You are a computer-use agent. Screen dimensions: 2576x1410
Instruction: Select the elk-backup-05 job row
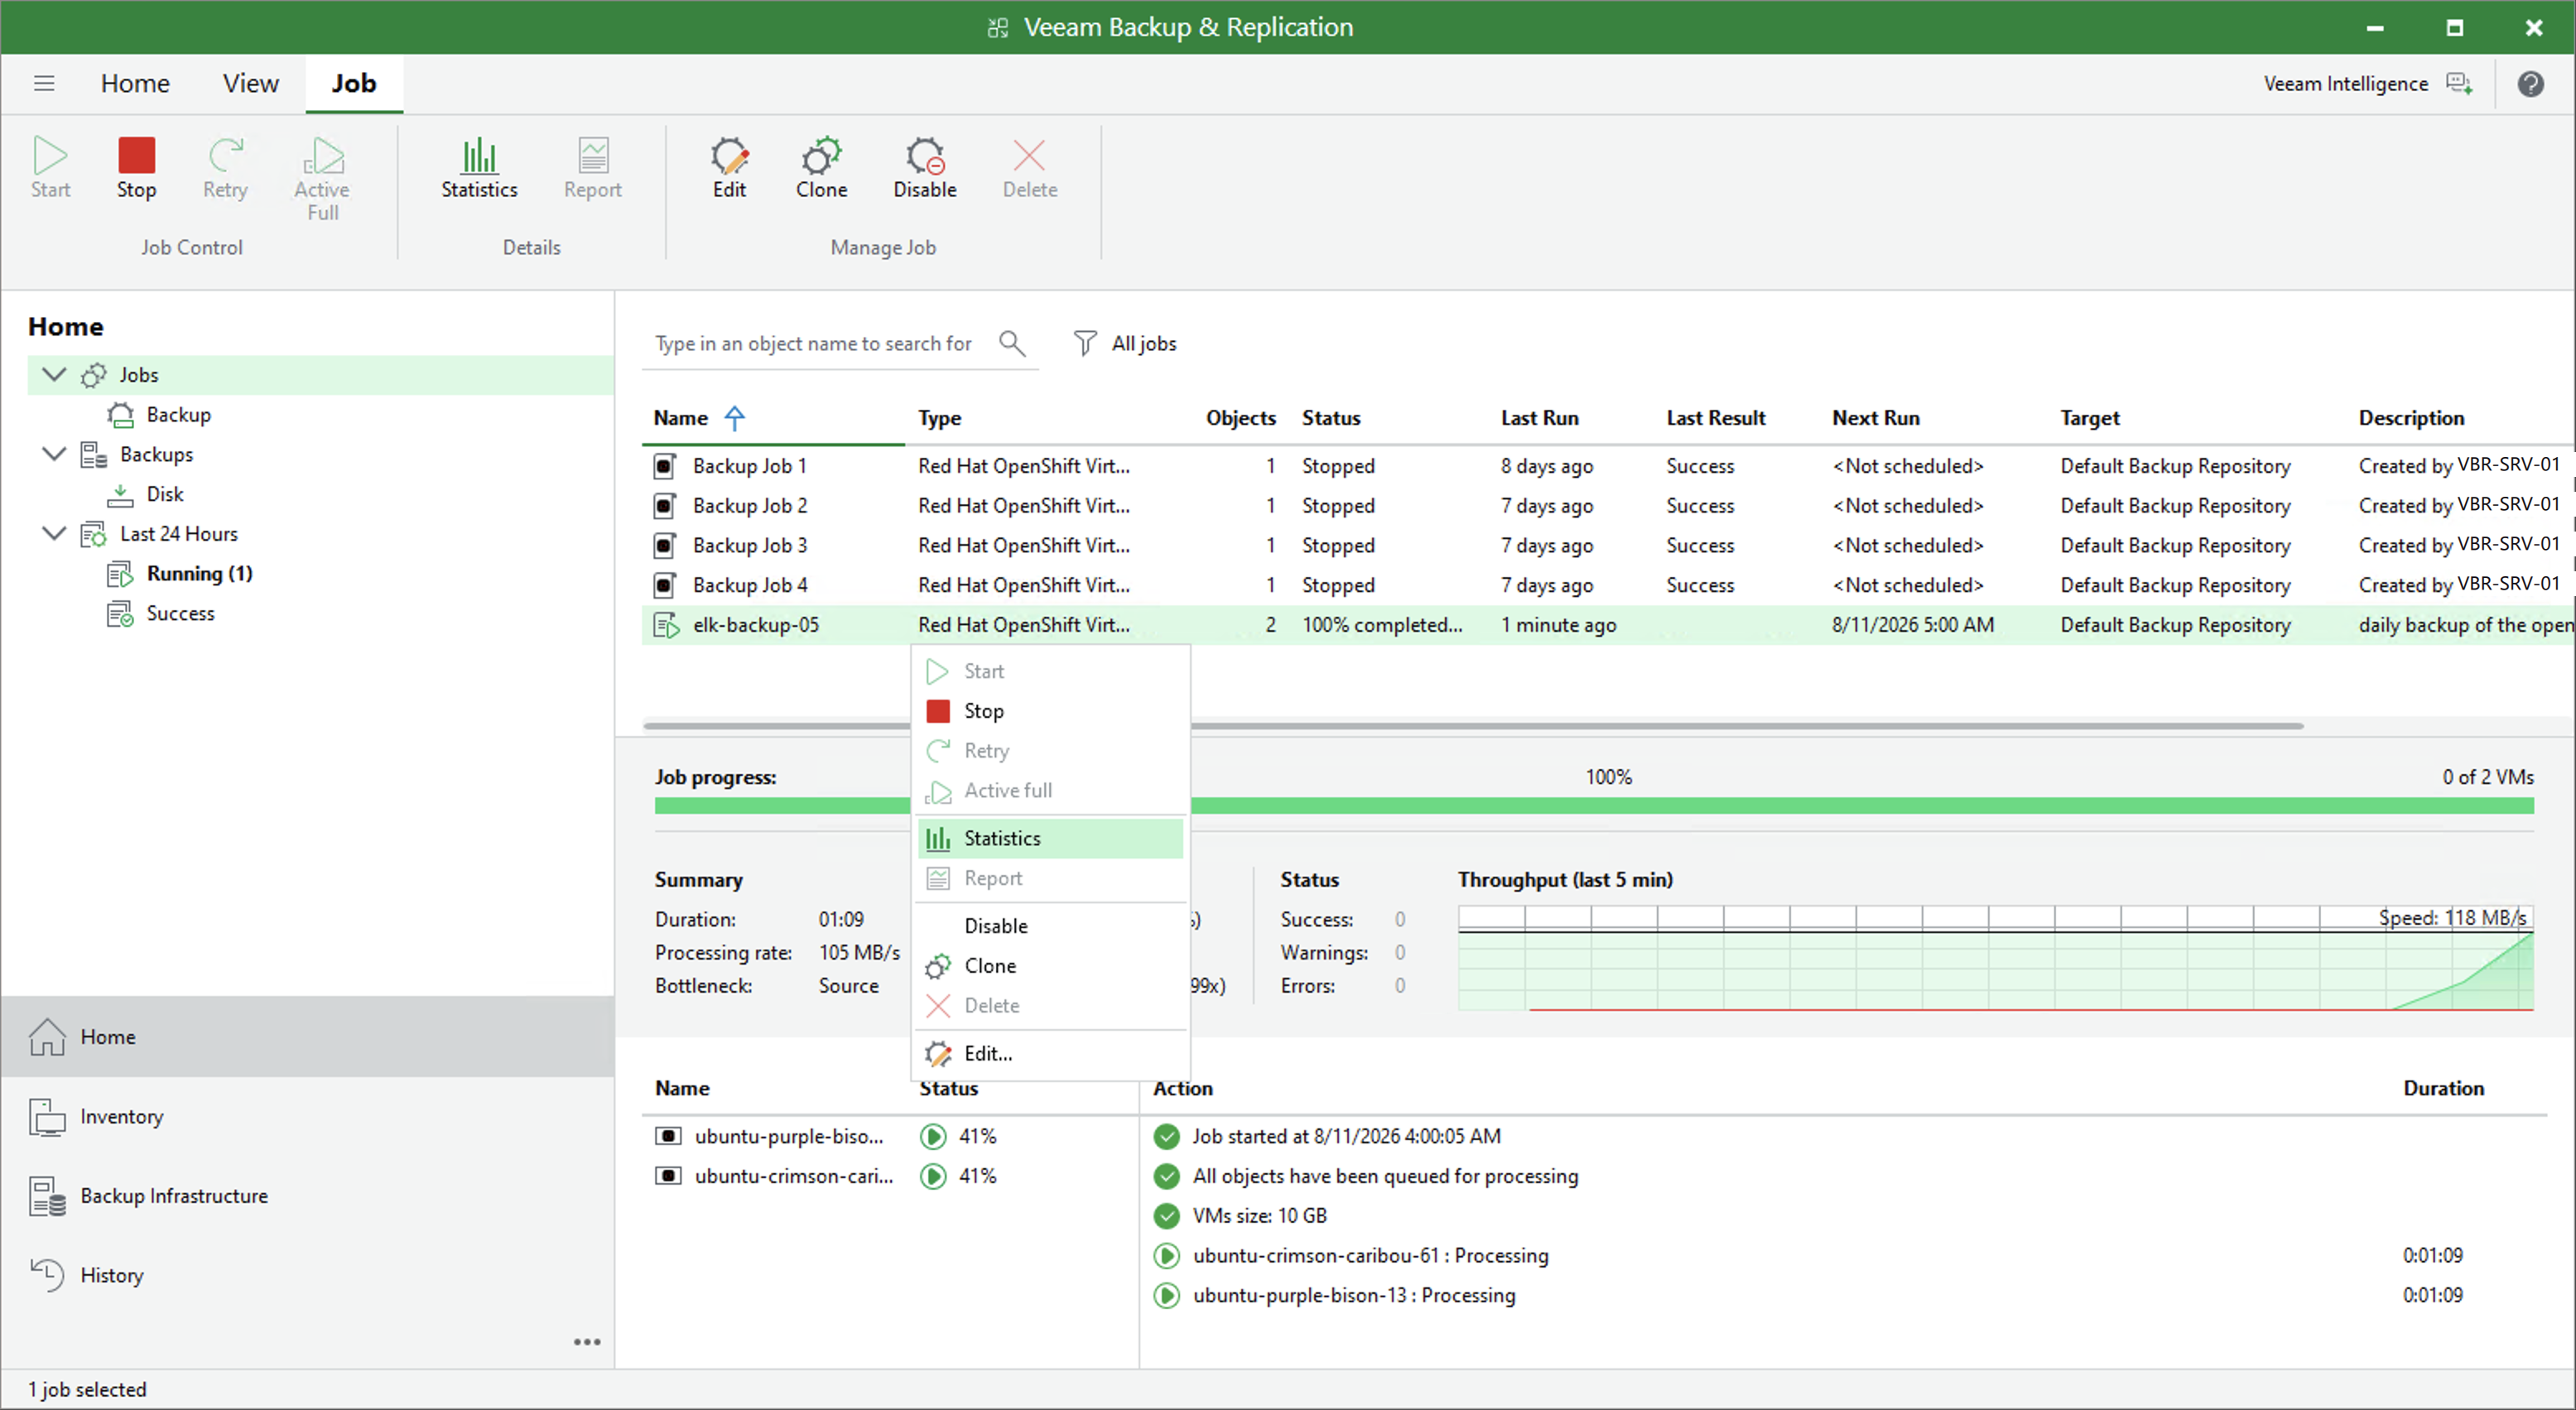tap(1608, 625)
